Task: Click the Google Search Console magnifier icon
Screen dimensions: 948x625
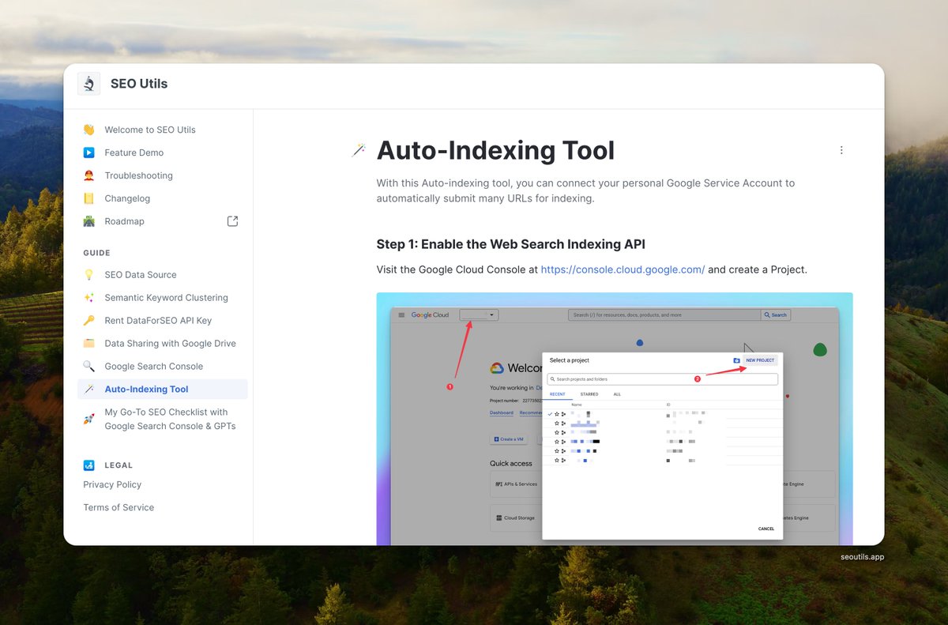Action: tap(89, 367)
